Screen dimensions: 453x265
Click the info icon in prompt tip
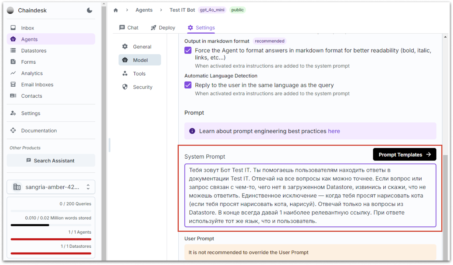(x=192, y=131)
